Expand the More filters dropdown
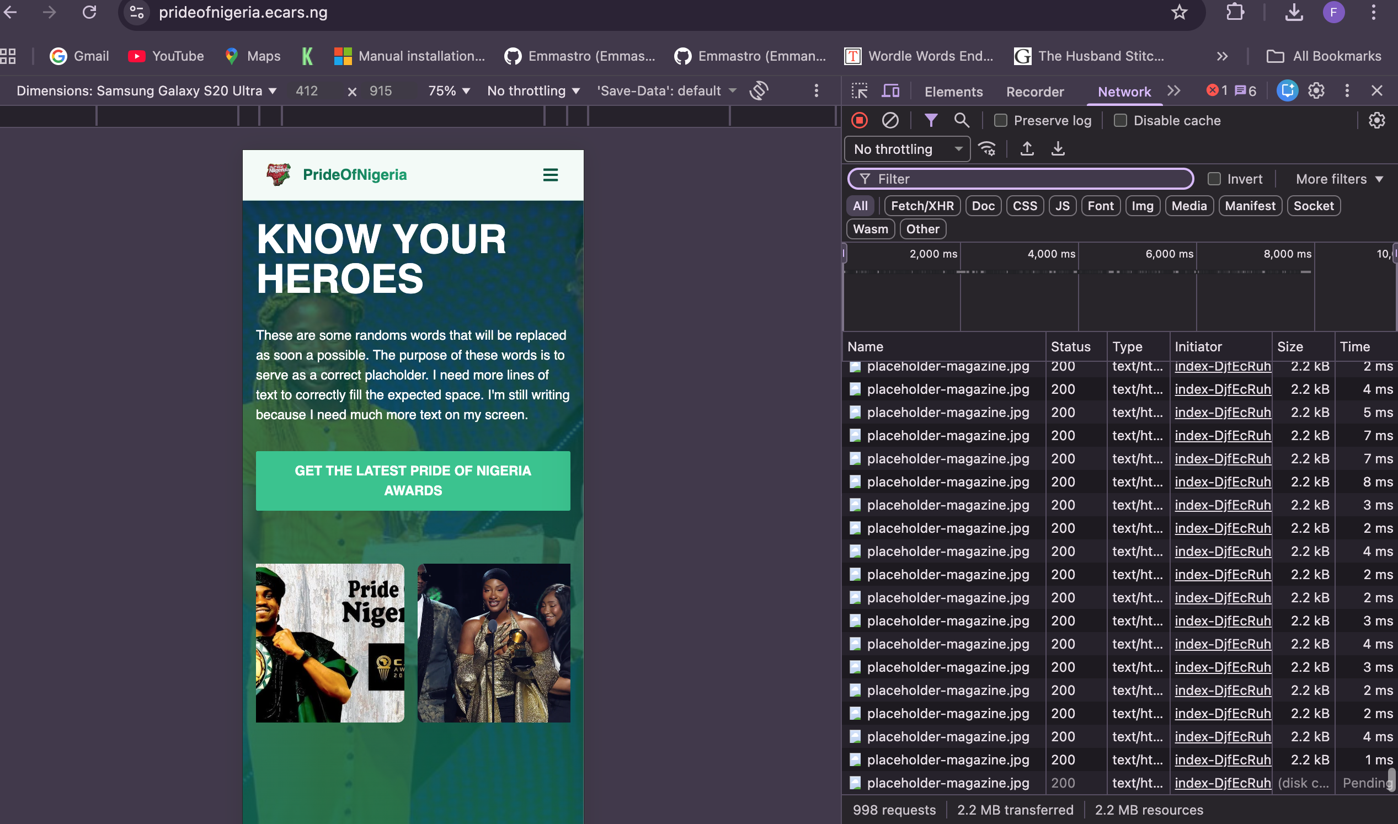1398x824 pixels. click(1338, 179)
